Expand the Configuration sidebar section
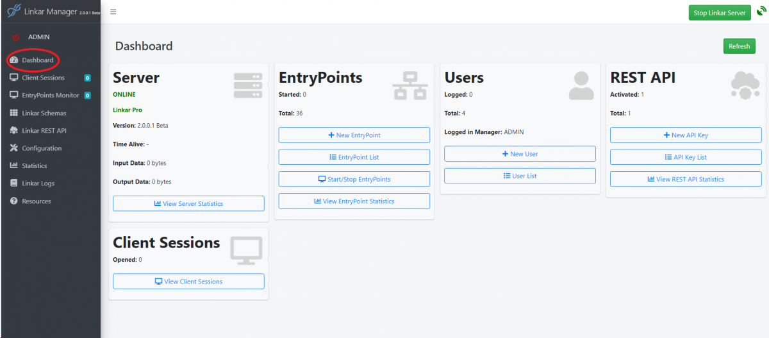The height and width of the screenshot is (338, 769). pyautogui.click(x=42, y=148)
